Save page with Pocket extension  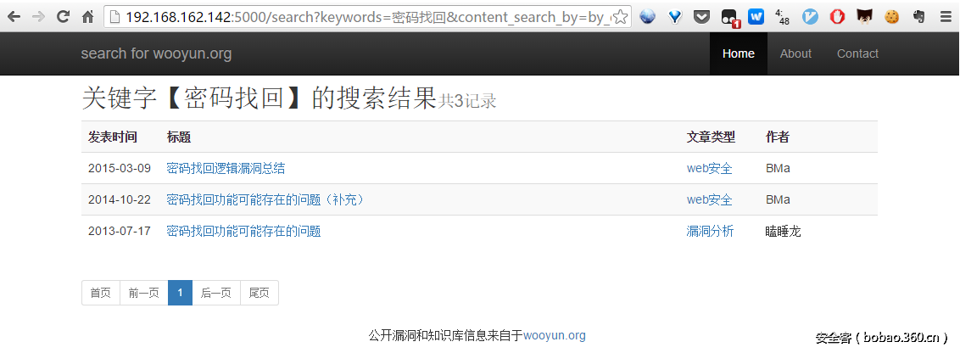pos(701,17)
